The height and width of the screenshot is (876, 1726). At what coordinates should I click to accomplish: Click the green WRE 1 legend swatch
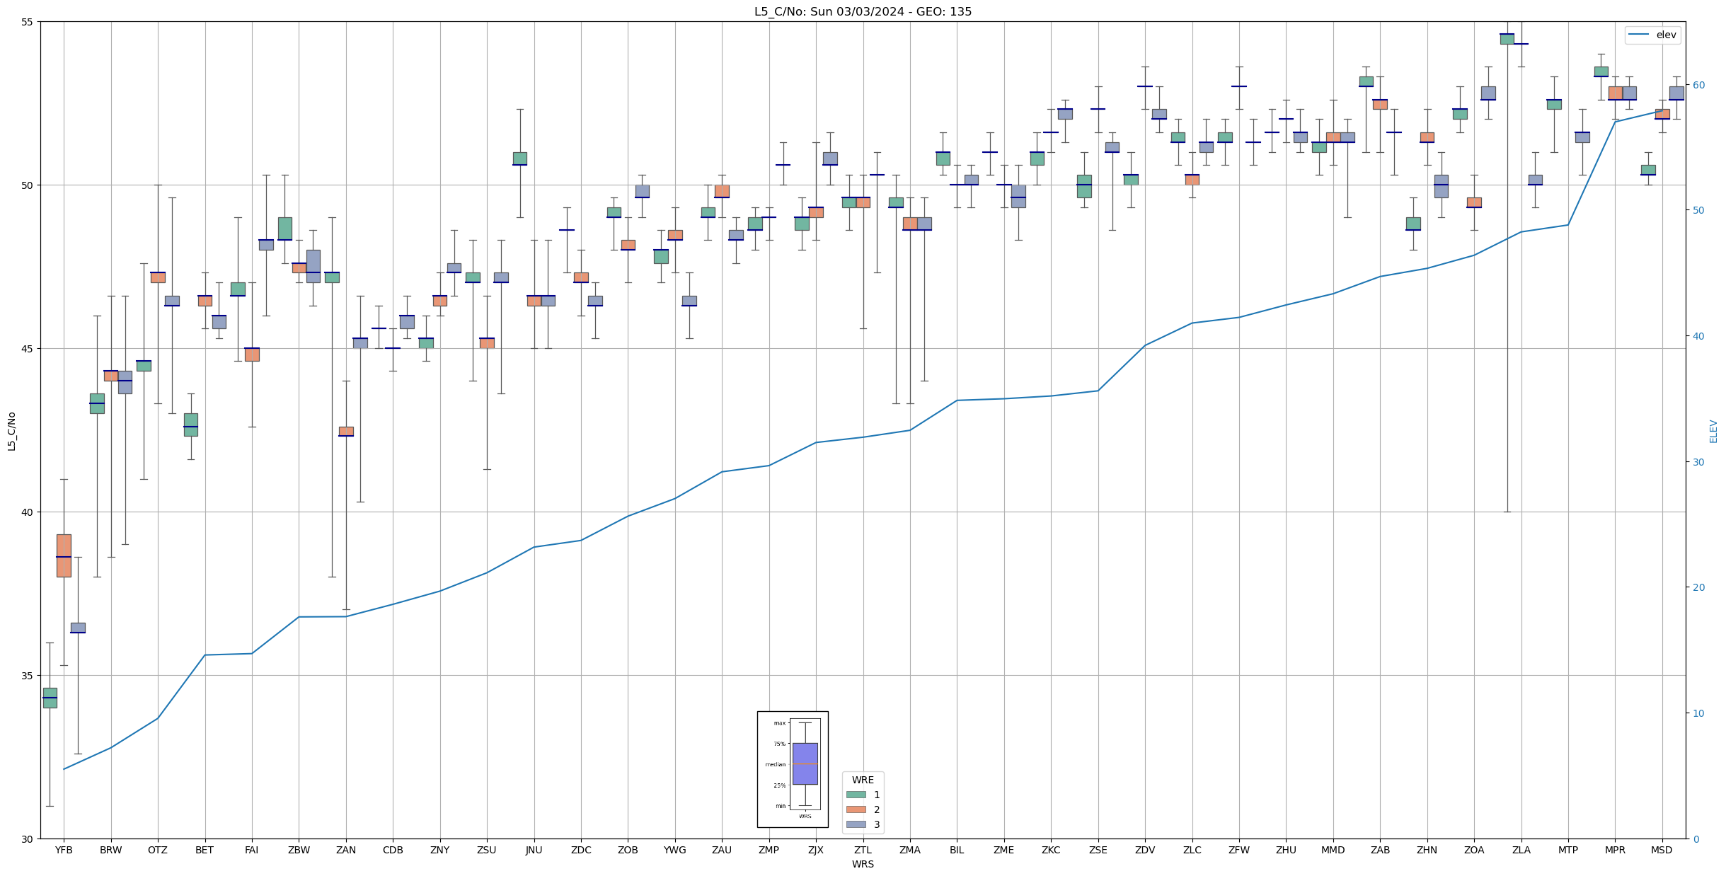pyautogui.click(x=856, y=795)
